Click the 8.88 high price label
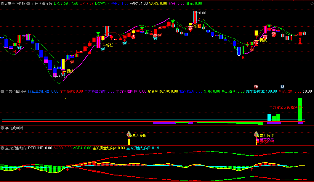The height and width of the screenshot is (182, 314). 202,13
